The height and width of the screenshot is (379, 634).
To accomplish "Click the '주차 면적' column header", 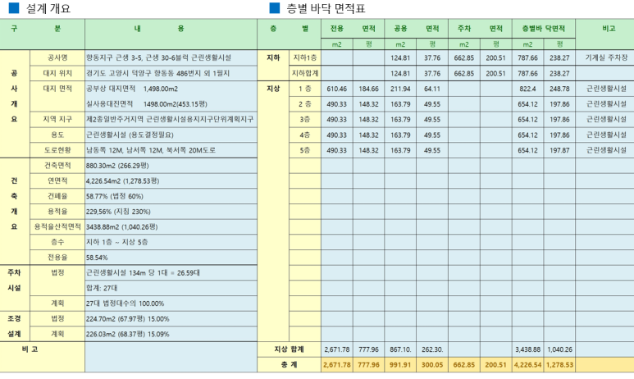I will 481,29.
